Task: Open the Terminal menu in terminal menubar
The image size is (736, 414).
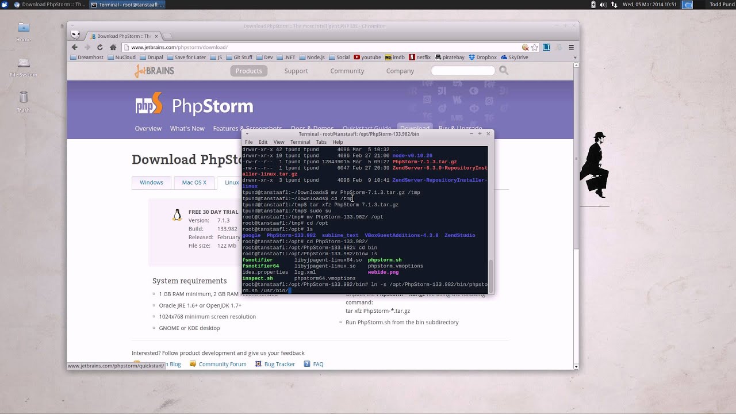Action: pyautogui.click(x=300, y=142)
